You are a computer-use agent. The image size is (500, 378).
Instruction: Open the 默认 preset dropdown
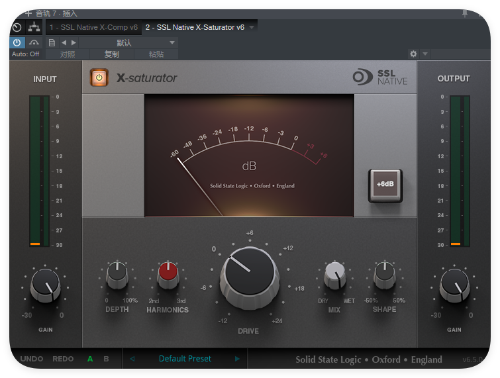click(128, 43)
